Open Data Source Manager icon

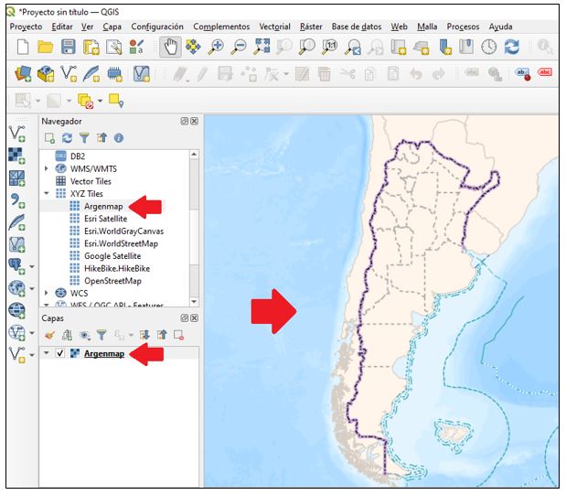point(23,74)
